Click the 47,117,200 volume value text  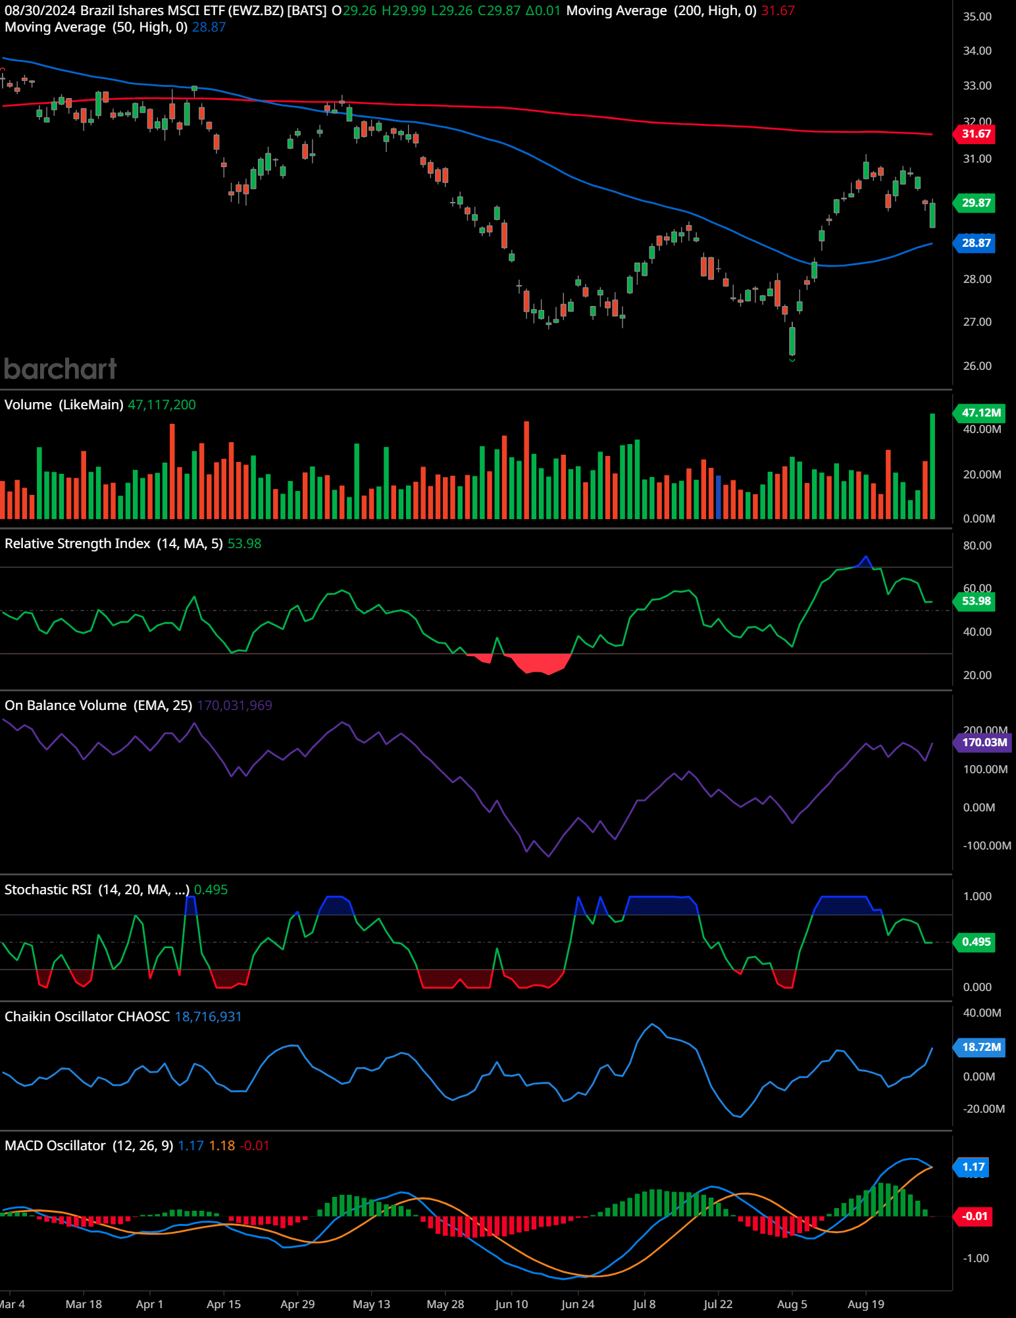(x=162, y=405)
